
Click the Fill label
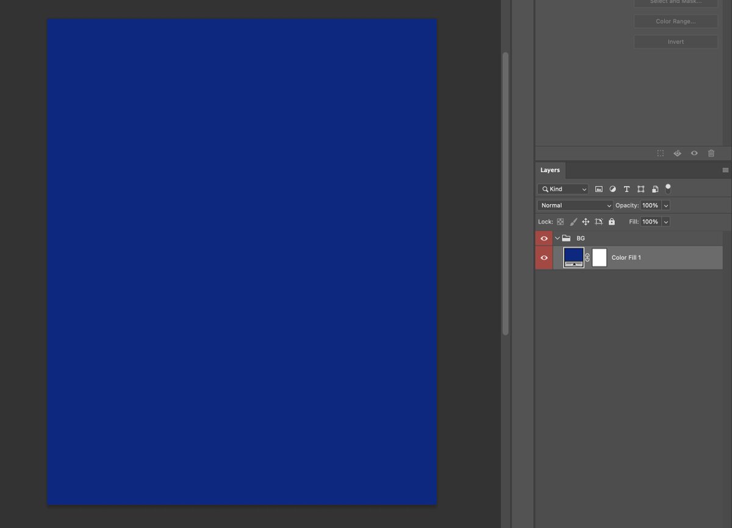(x=634, y=222)
